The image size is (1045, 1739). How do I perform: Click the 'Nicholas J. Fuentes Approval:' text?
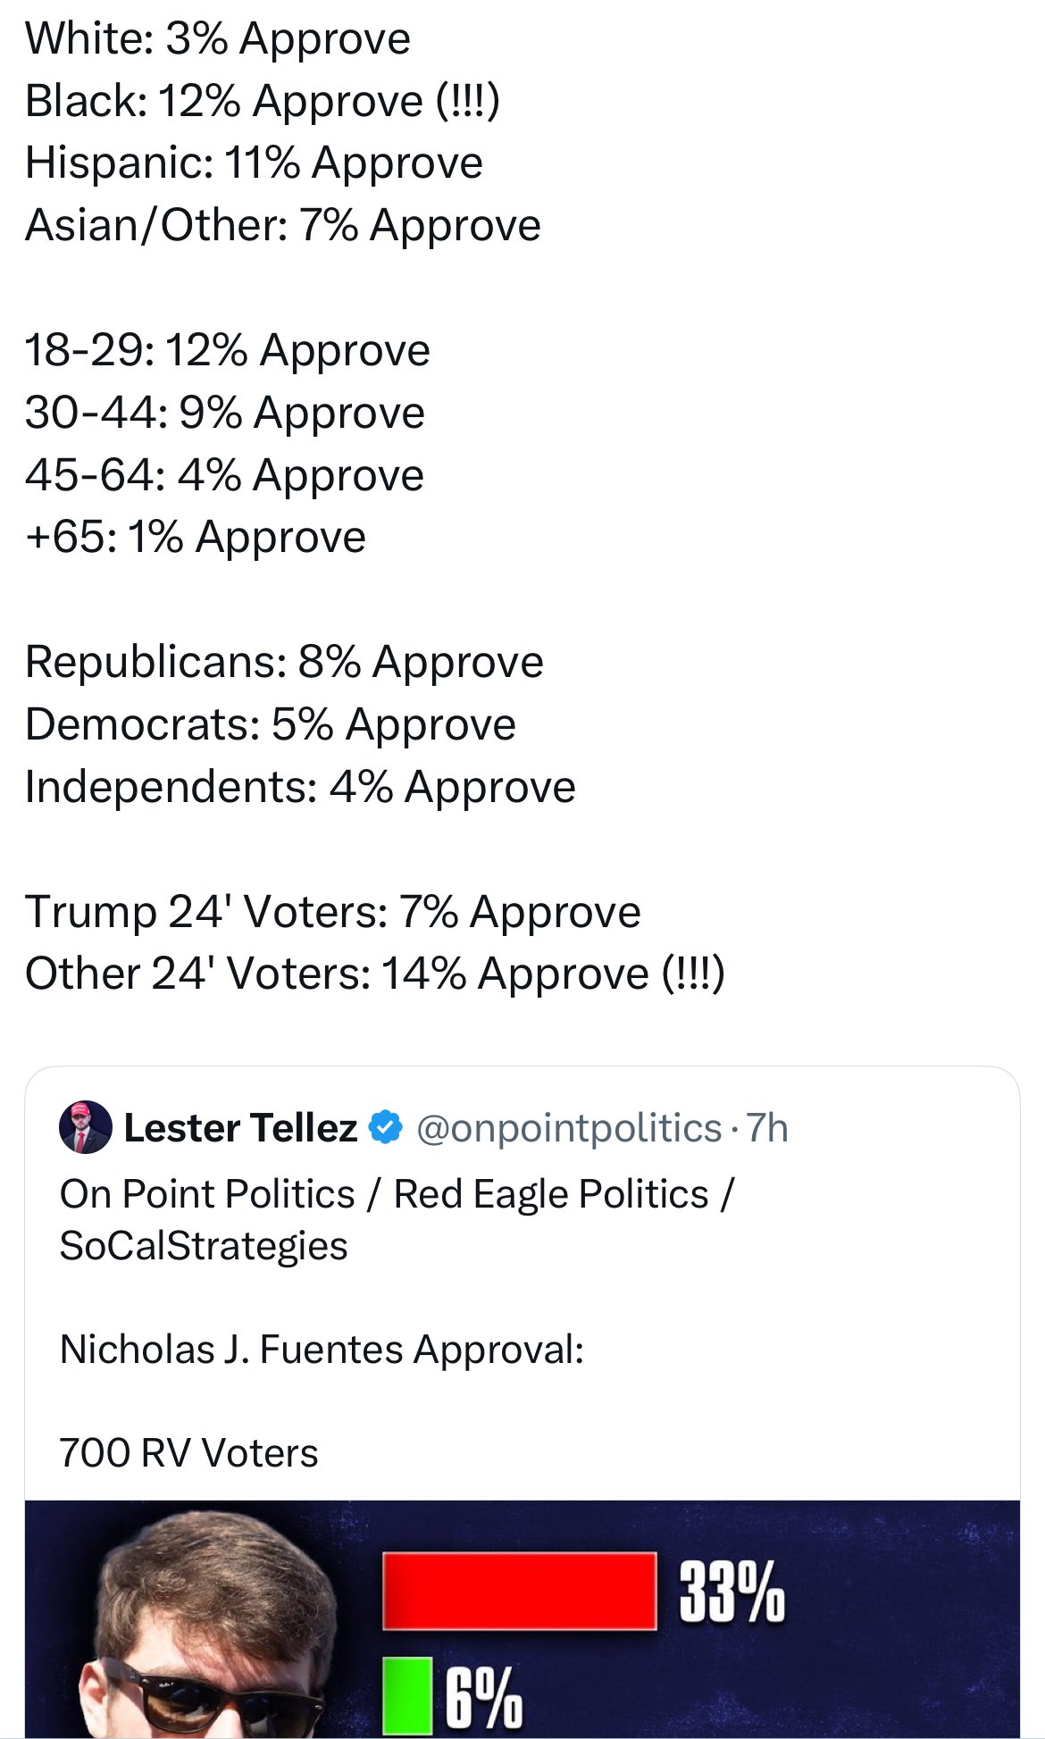pos(322,1349)
